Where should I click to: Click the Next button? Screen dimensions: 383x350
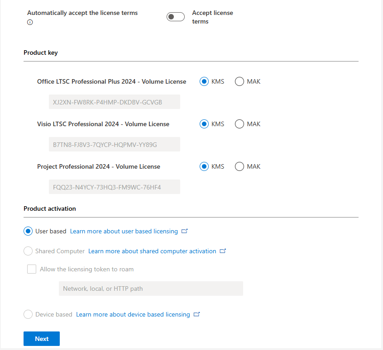42,339
